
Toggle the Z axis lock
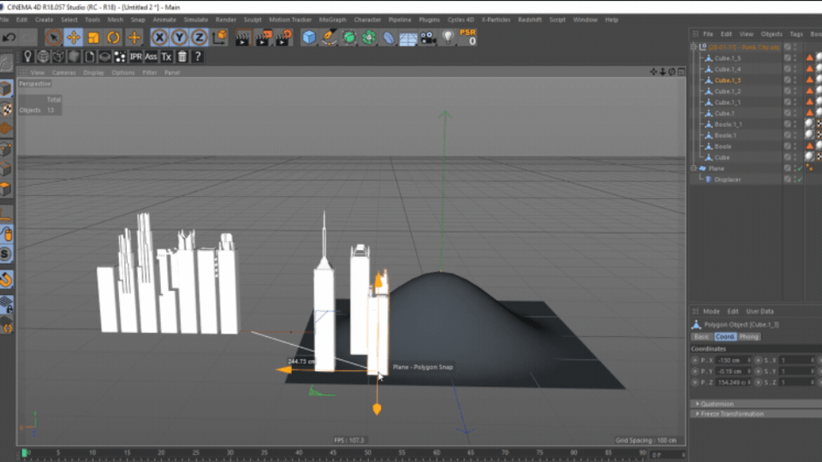[x=199, y=38]
